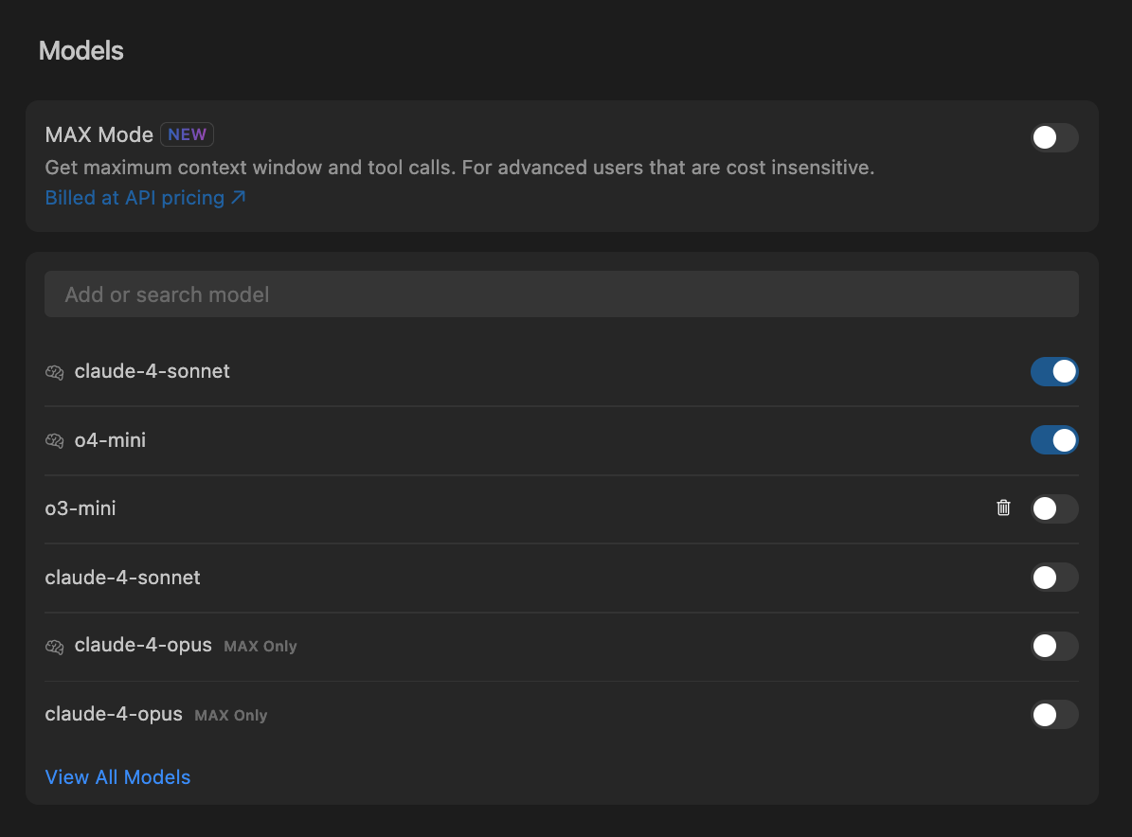Select the o3-mini model name
Viewport: 1132px width, 837px height.
(81, 508)
